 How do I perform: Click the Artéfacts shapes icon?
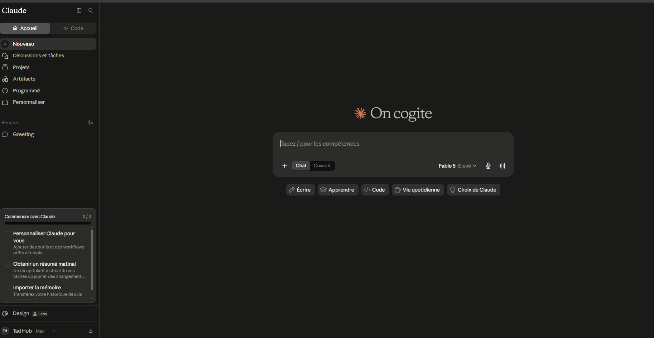click(x=5, y=79)
